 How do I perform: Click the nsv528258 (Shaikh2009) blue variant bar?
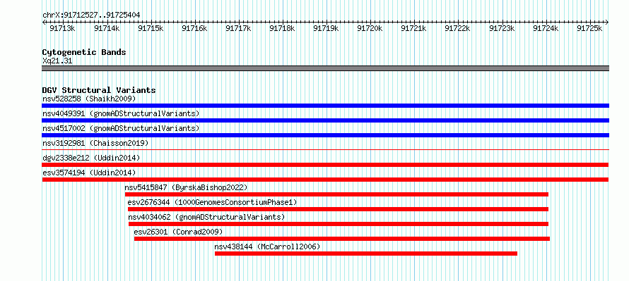click(x=325, y=106)
